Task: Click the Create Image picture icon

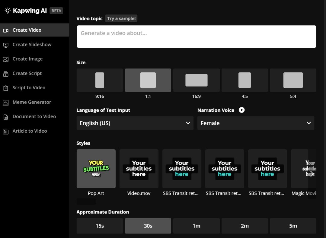Action: coord(6,59)
